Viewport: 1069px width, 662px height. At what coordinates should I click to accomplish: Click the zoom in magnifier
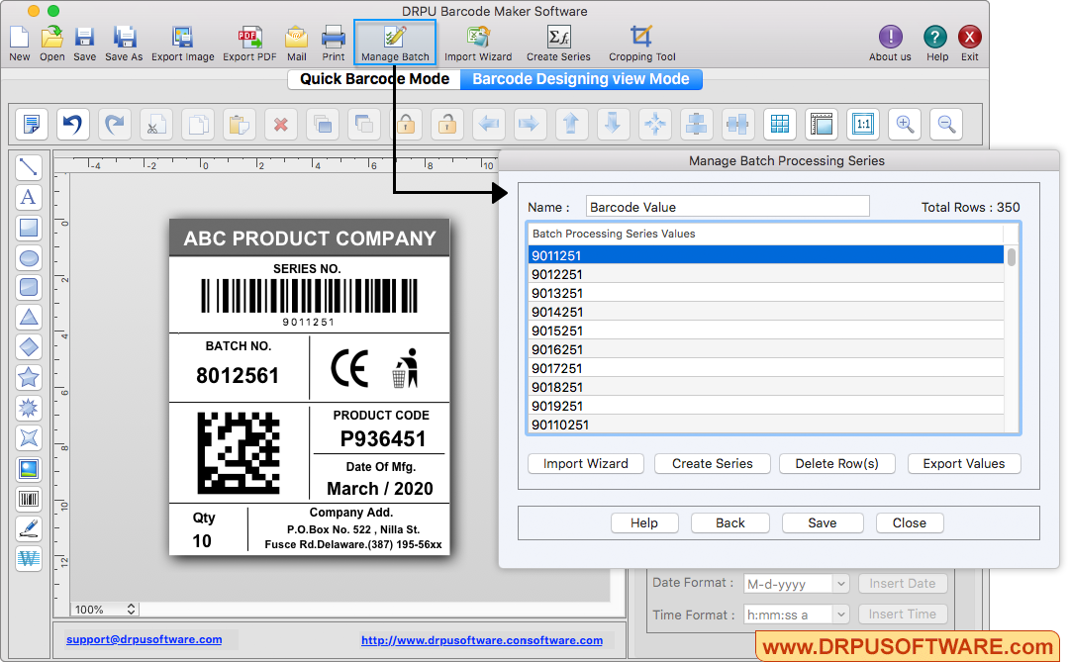905,124
